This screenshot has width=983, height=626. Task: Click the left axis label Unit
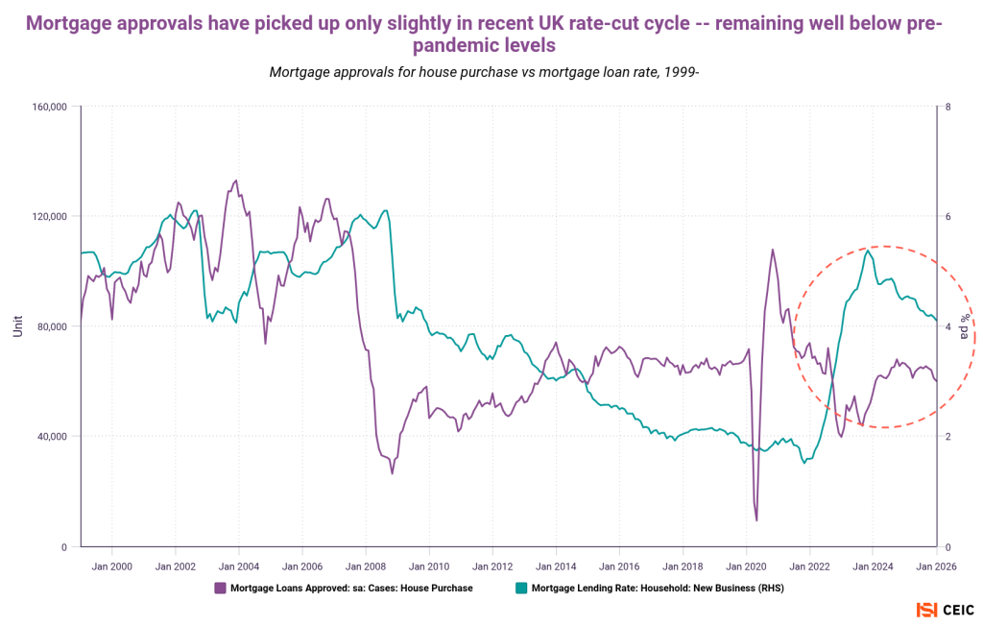(x=17, y=326)
